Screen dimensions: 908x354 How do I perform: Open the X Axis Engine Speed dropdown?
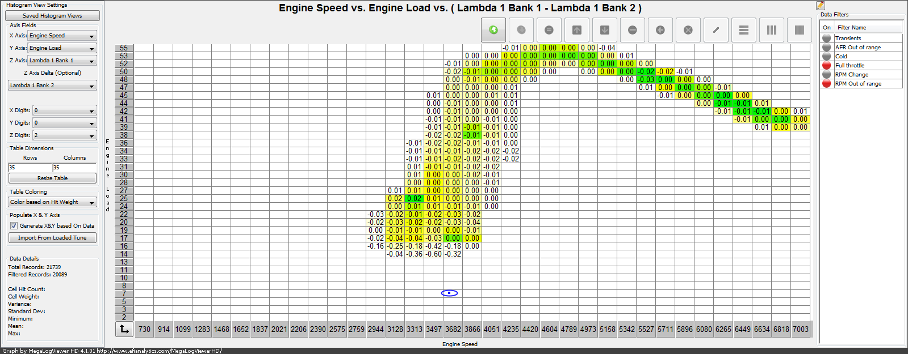click(62, 36)
